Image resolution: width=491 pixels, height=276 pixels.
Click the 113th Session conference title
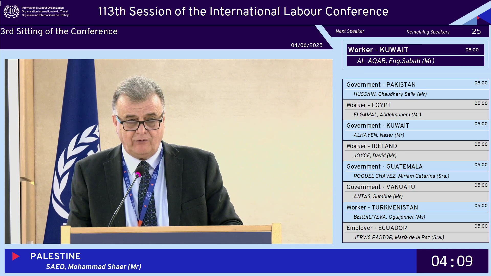tap(243, 12)
